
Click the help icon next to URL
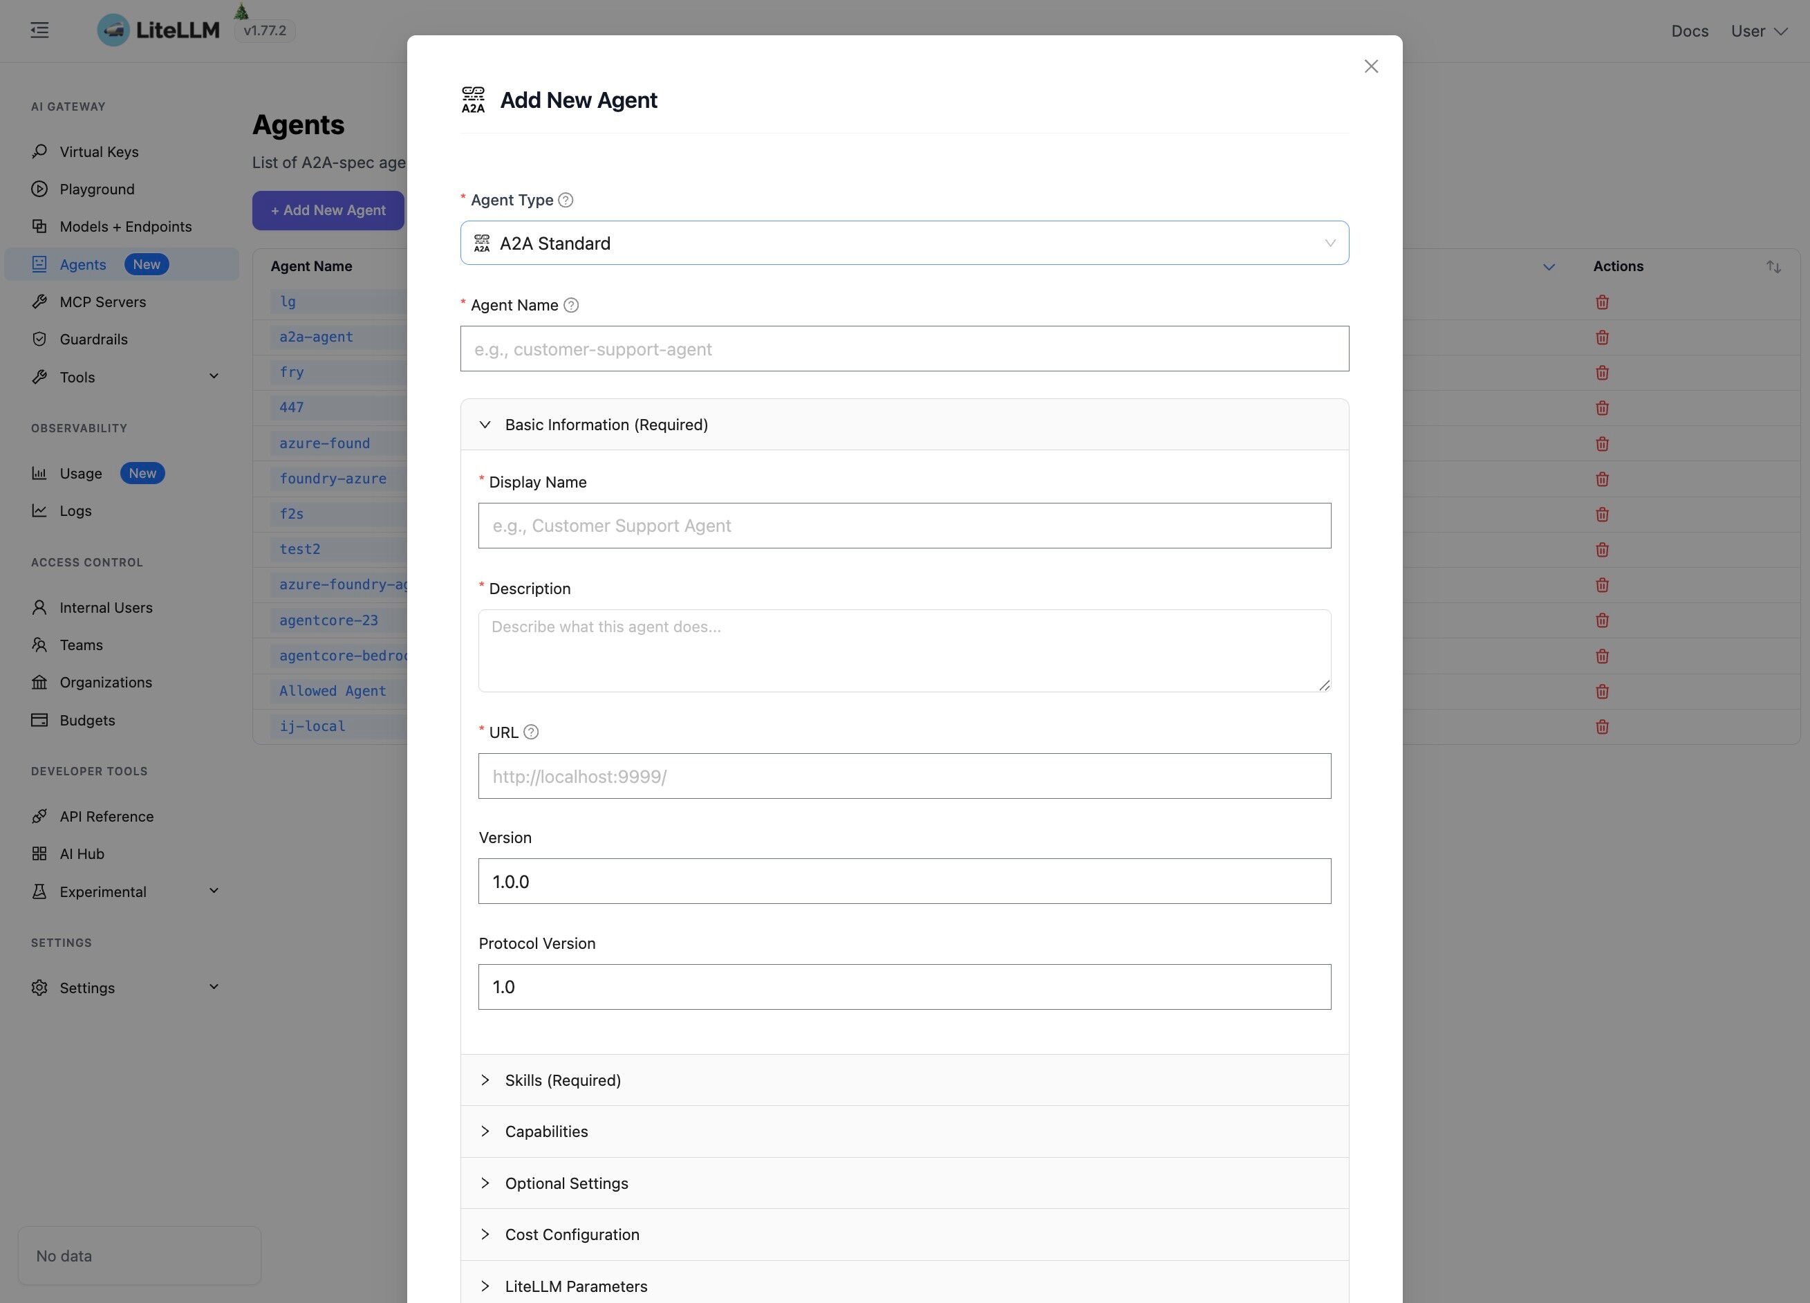532,731
